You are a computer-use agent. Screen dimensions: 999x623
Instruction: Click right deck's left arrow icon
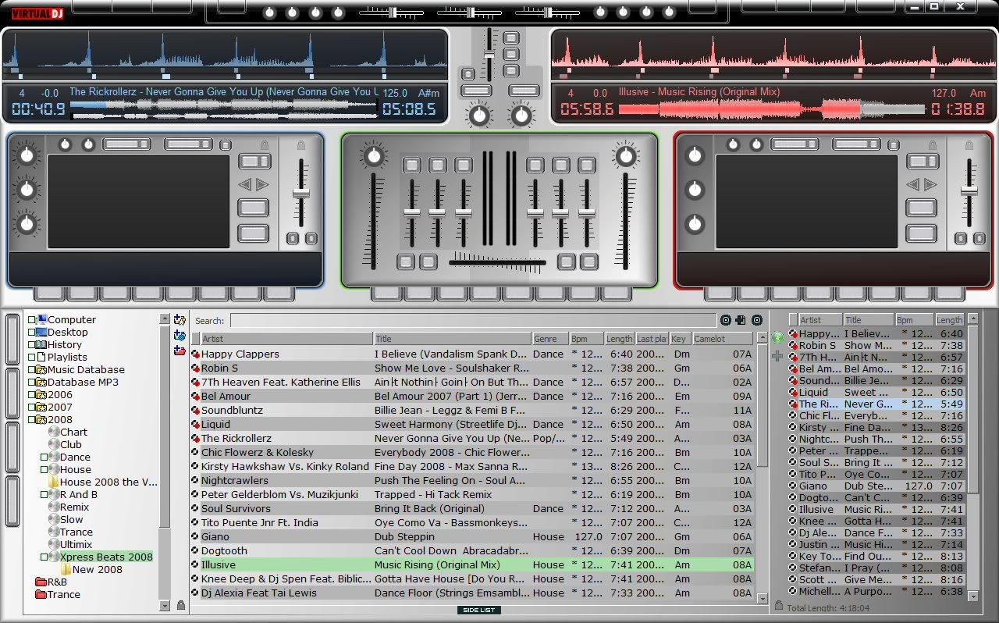[912, 185]
